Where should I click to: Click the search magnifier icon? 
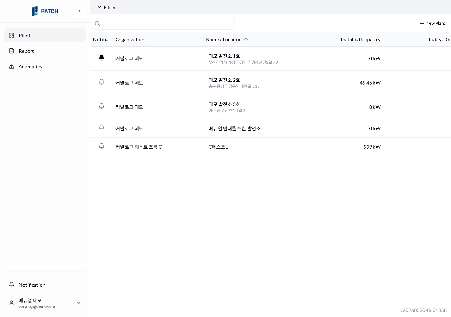click(x=98, y=24)
